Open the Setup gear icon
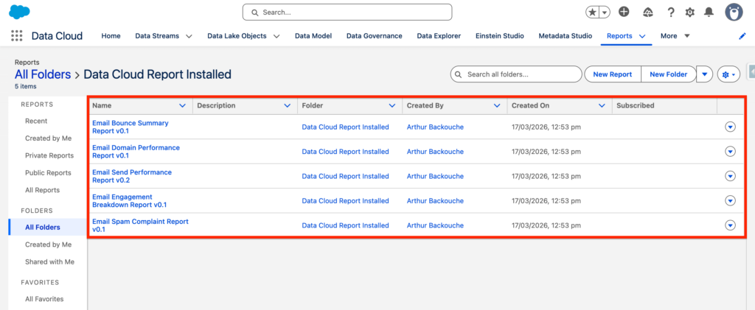This screenshot has height=310, width=755. point(690,13)
